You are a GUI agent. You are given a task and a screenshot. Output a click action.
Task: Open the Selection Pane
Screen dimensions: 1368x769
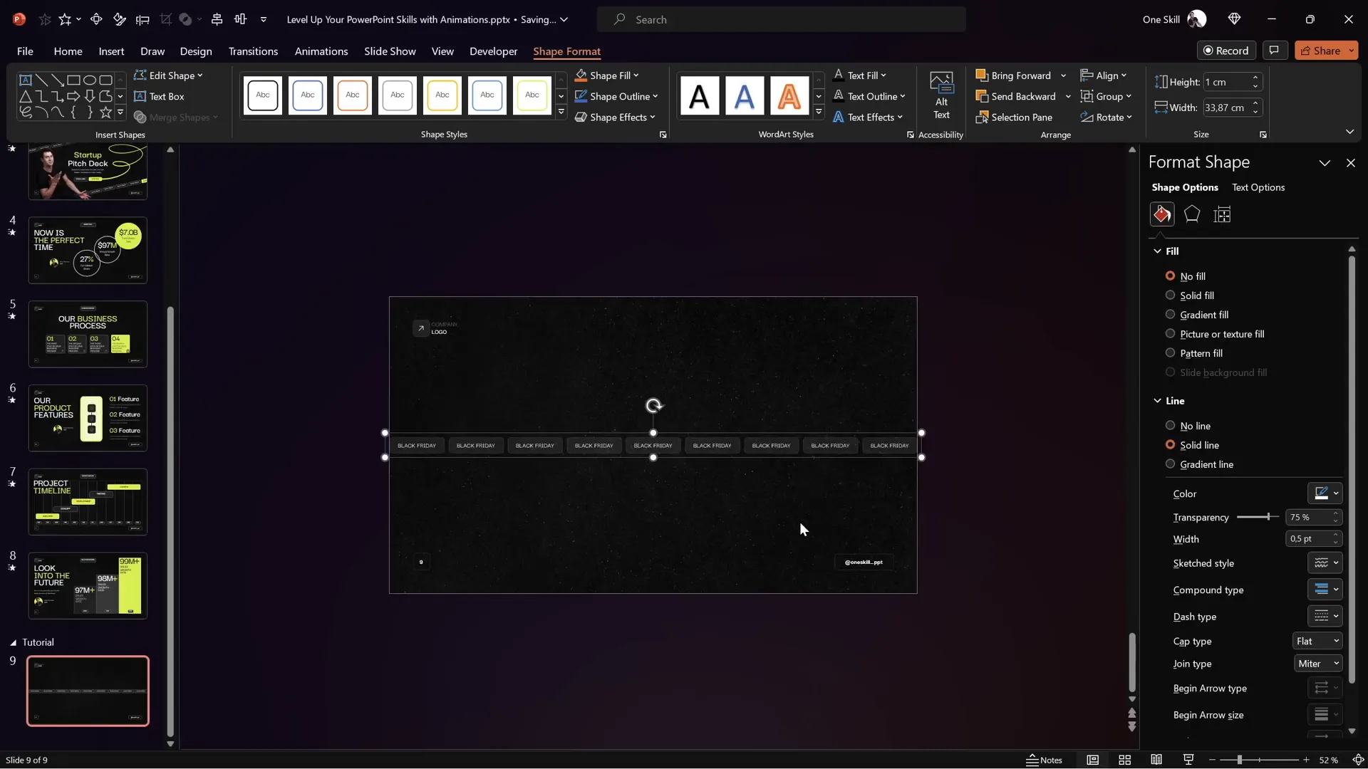coord(1014,117)
